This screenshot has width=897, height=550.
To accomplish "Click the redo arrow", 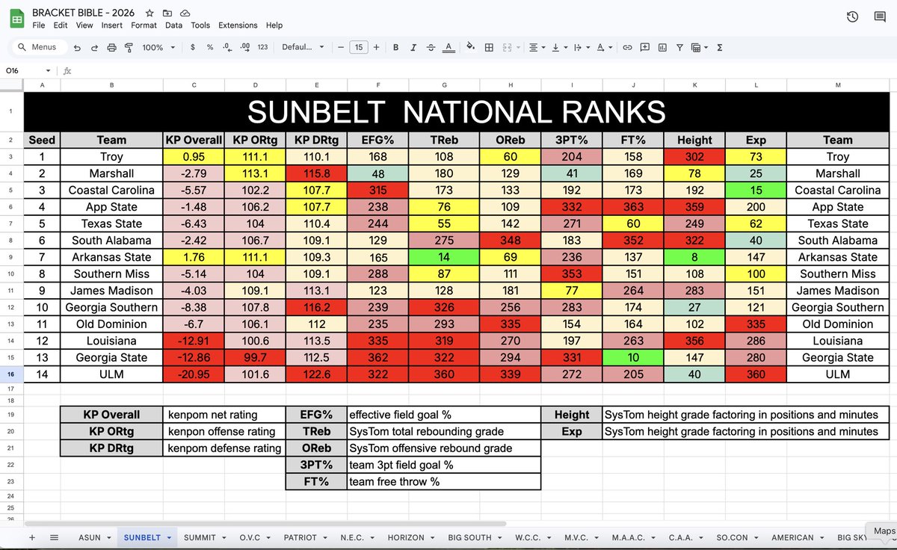I will pos(94,47).
